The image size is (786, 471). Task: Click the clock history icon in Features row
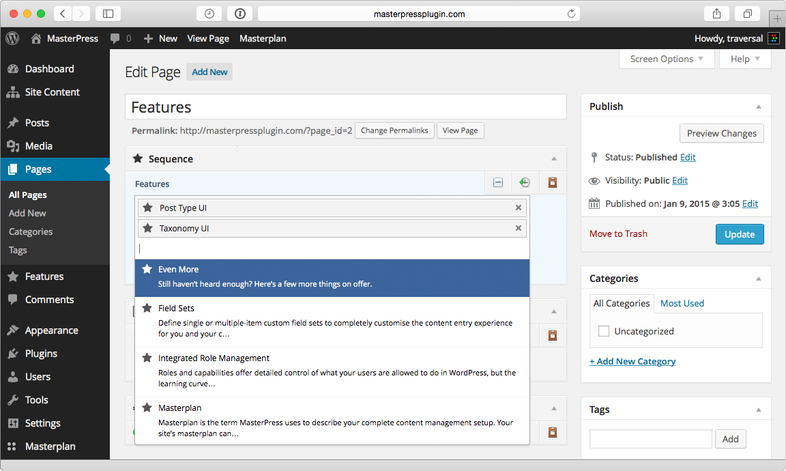point(525,182)
